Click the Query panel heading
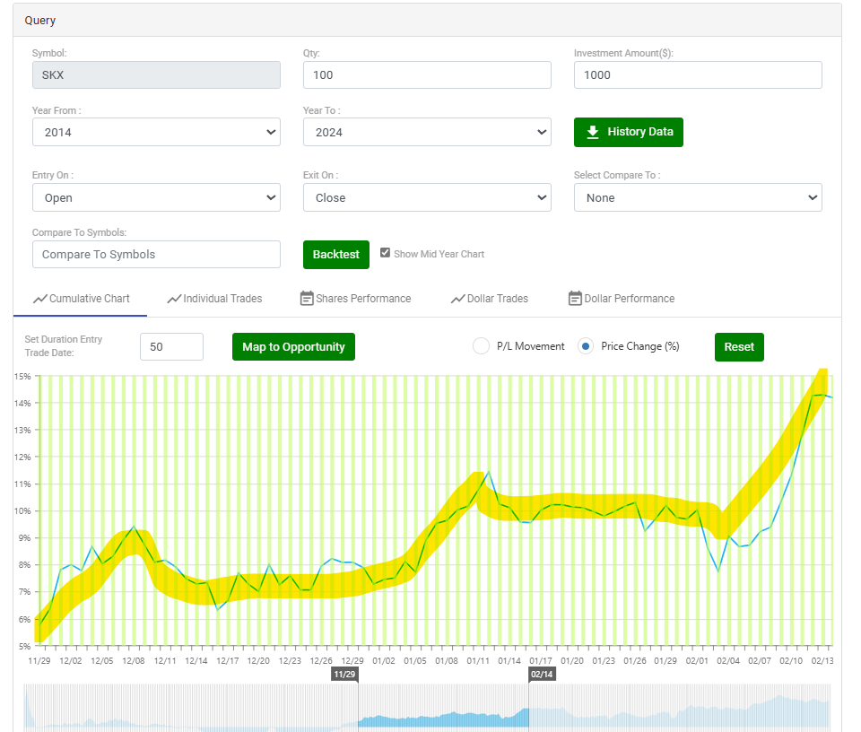This screenshot has width=861, height=732. 40,21
